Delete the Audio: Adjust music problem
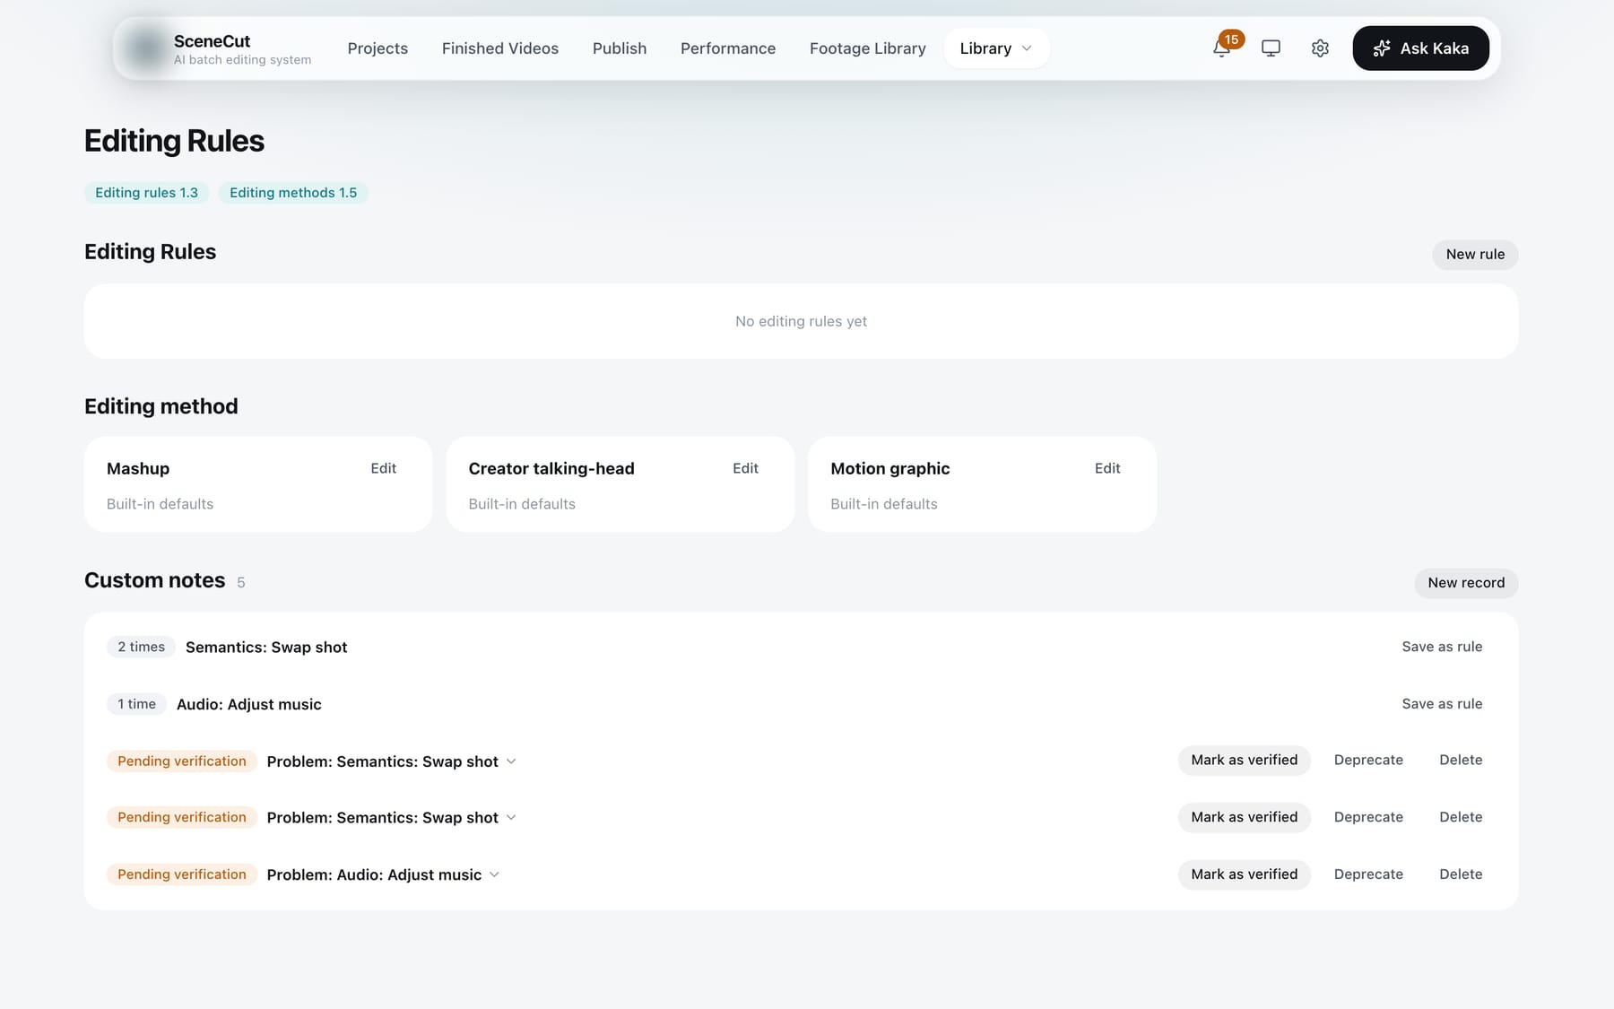 tap(1461, 874)
